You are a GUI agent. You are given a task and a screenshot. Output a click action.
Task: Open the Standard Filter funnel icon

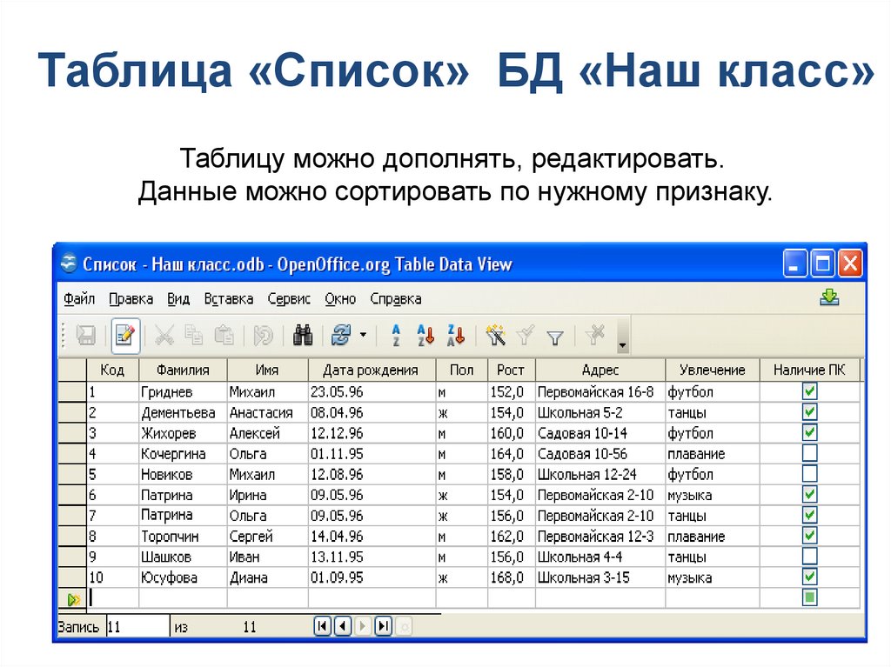[x=555, y=337]
